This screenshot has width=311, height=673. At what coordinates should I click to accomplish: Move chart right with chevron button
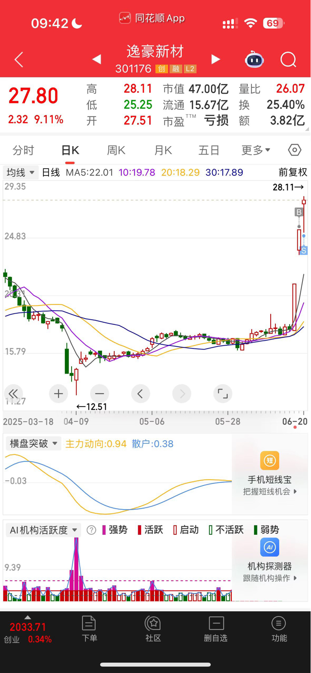click(x=182, y=393)
